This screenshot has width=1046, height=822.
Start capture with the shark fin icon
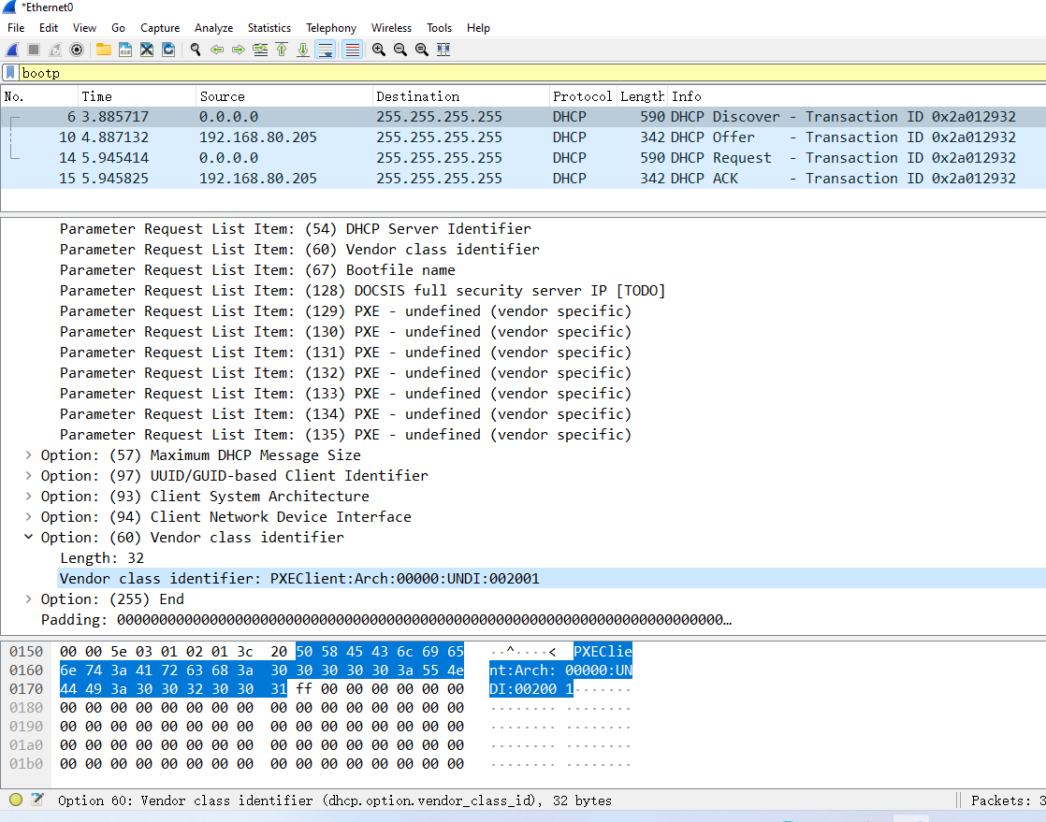point(12,50)
